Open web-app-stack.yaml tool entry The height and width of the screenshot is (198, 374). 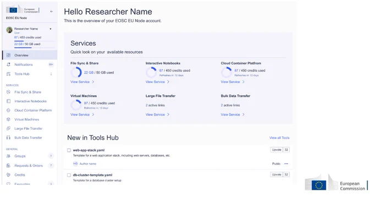pos(89,150)
